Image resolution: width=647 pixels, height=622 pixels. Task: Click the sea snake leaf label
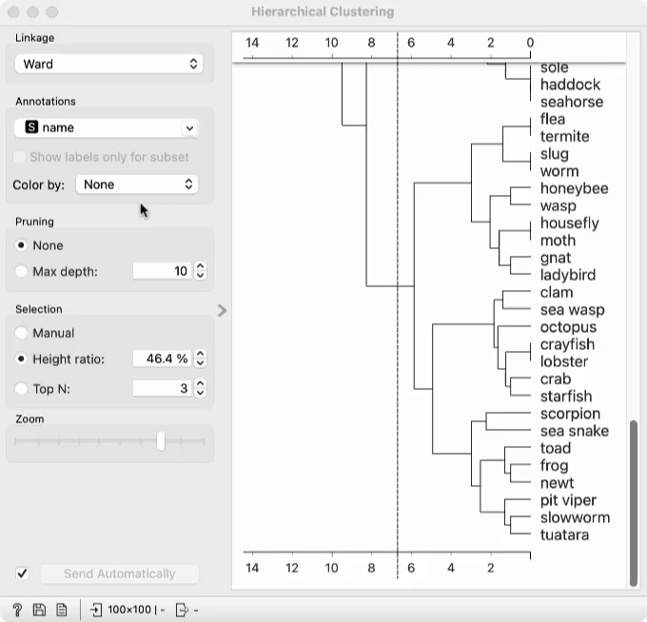pos(575,431)
